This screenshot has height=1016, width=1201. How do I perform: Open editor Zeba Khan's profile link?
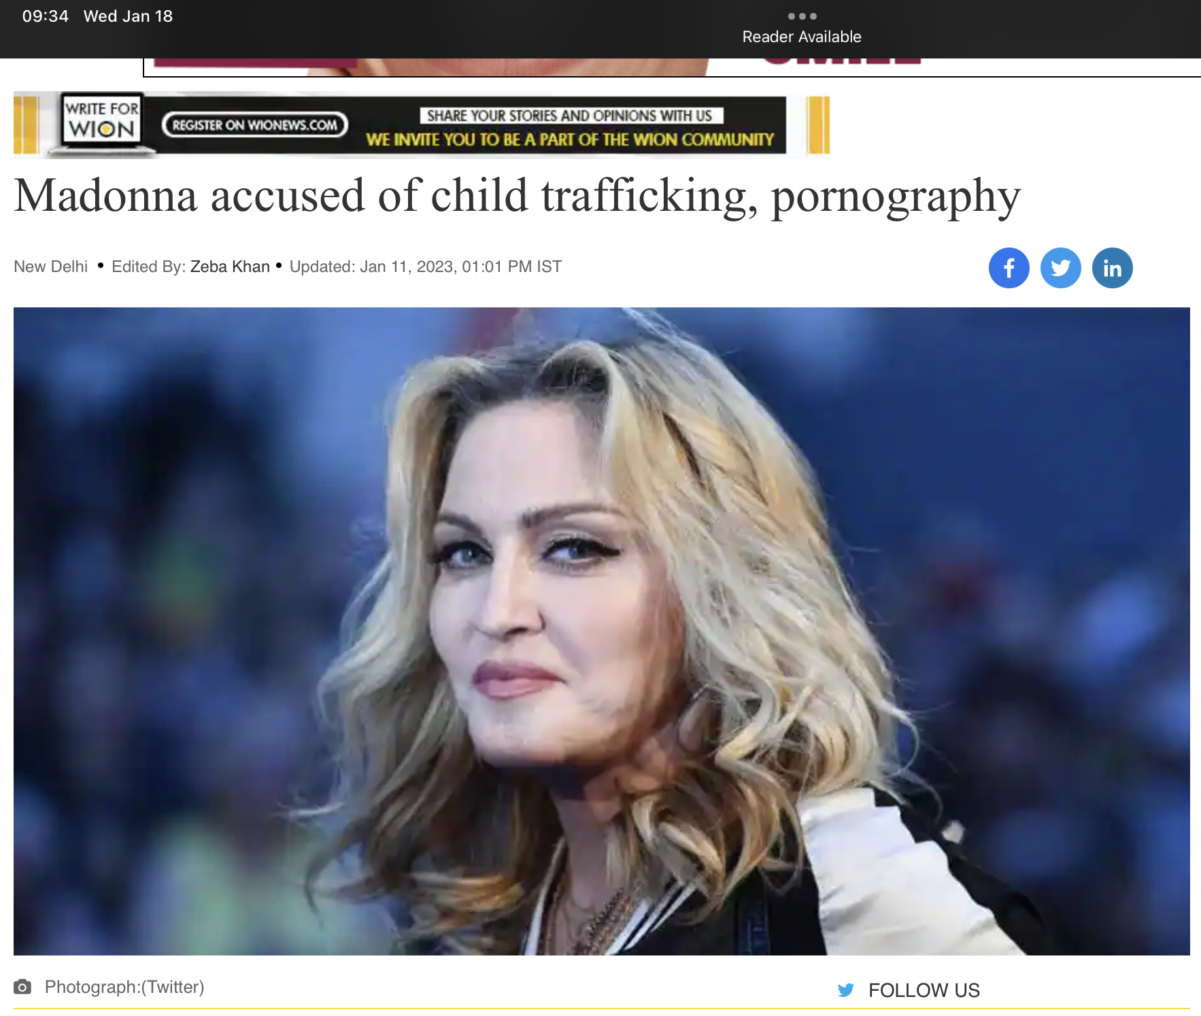(x=230, y=267)
